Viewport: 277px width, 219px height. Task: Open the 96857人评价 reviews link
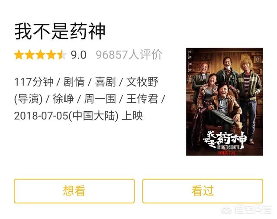[x=129, y=55]
